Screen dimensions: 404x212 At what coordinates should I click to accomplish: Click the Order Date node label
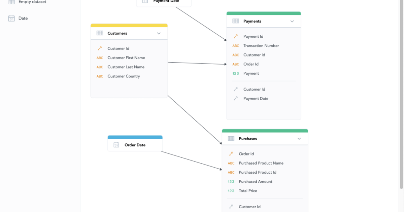[135, 145]
